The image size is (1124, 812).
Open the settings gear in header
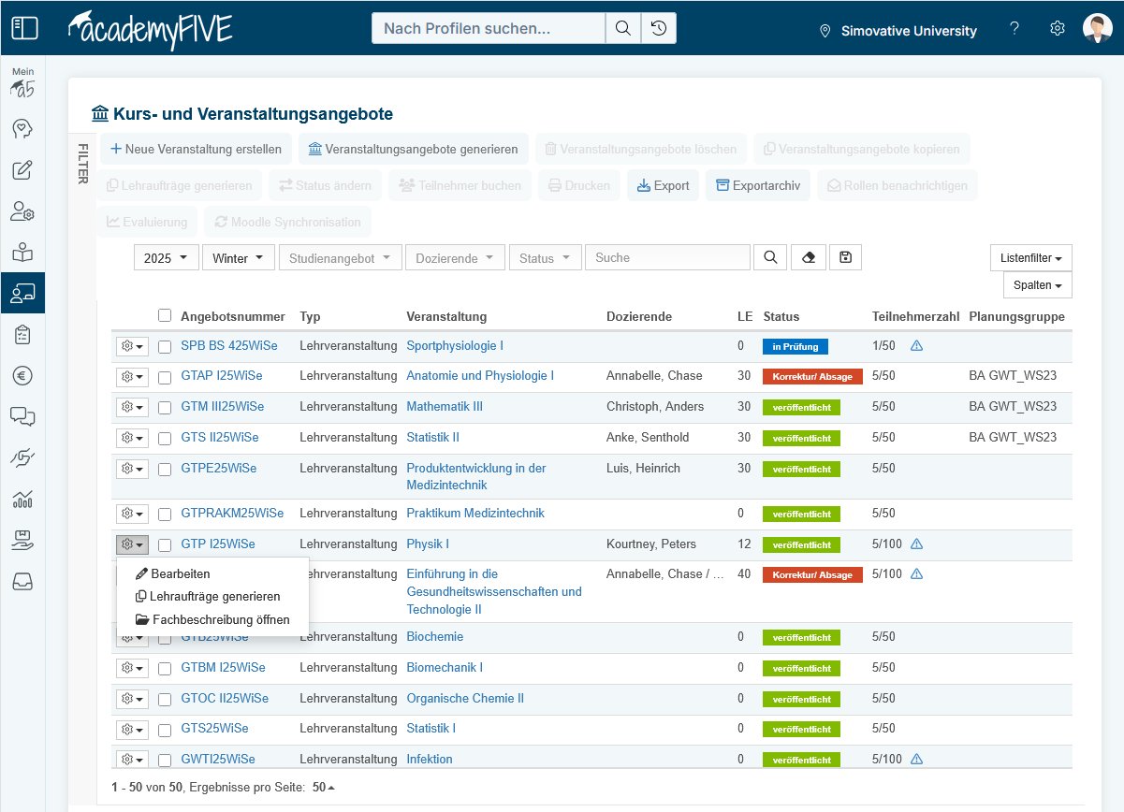point(1058,29)
